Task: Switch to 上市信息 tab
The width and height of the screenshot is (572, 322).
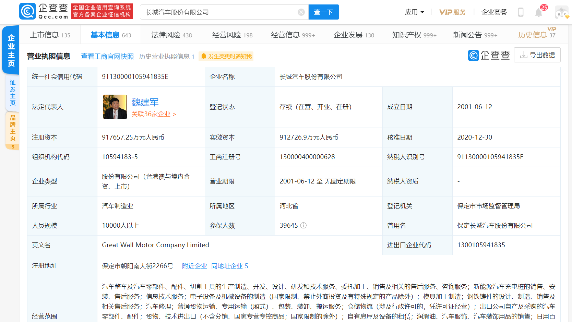Action: coord(50,35)
